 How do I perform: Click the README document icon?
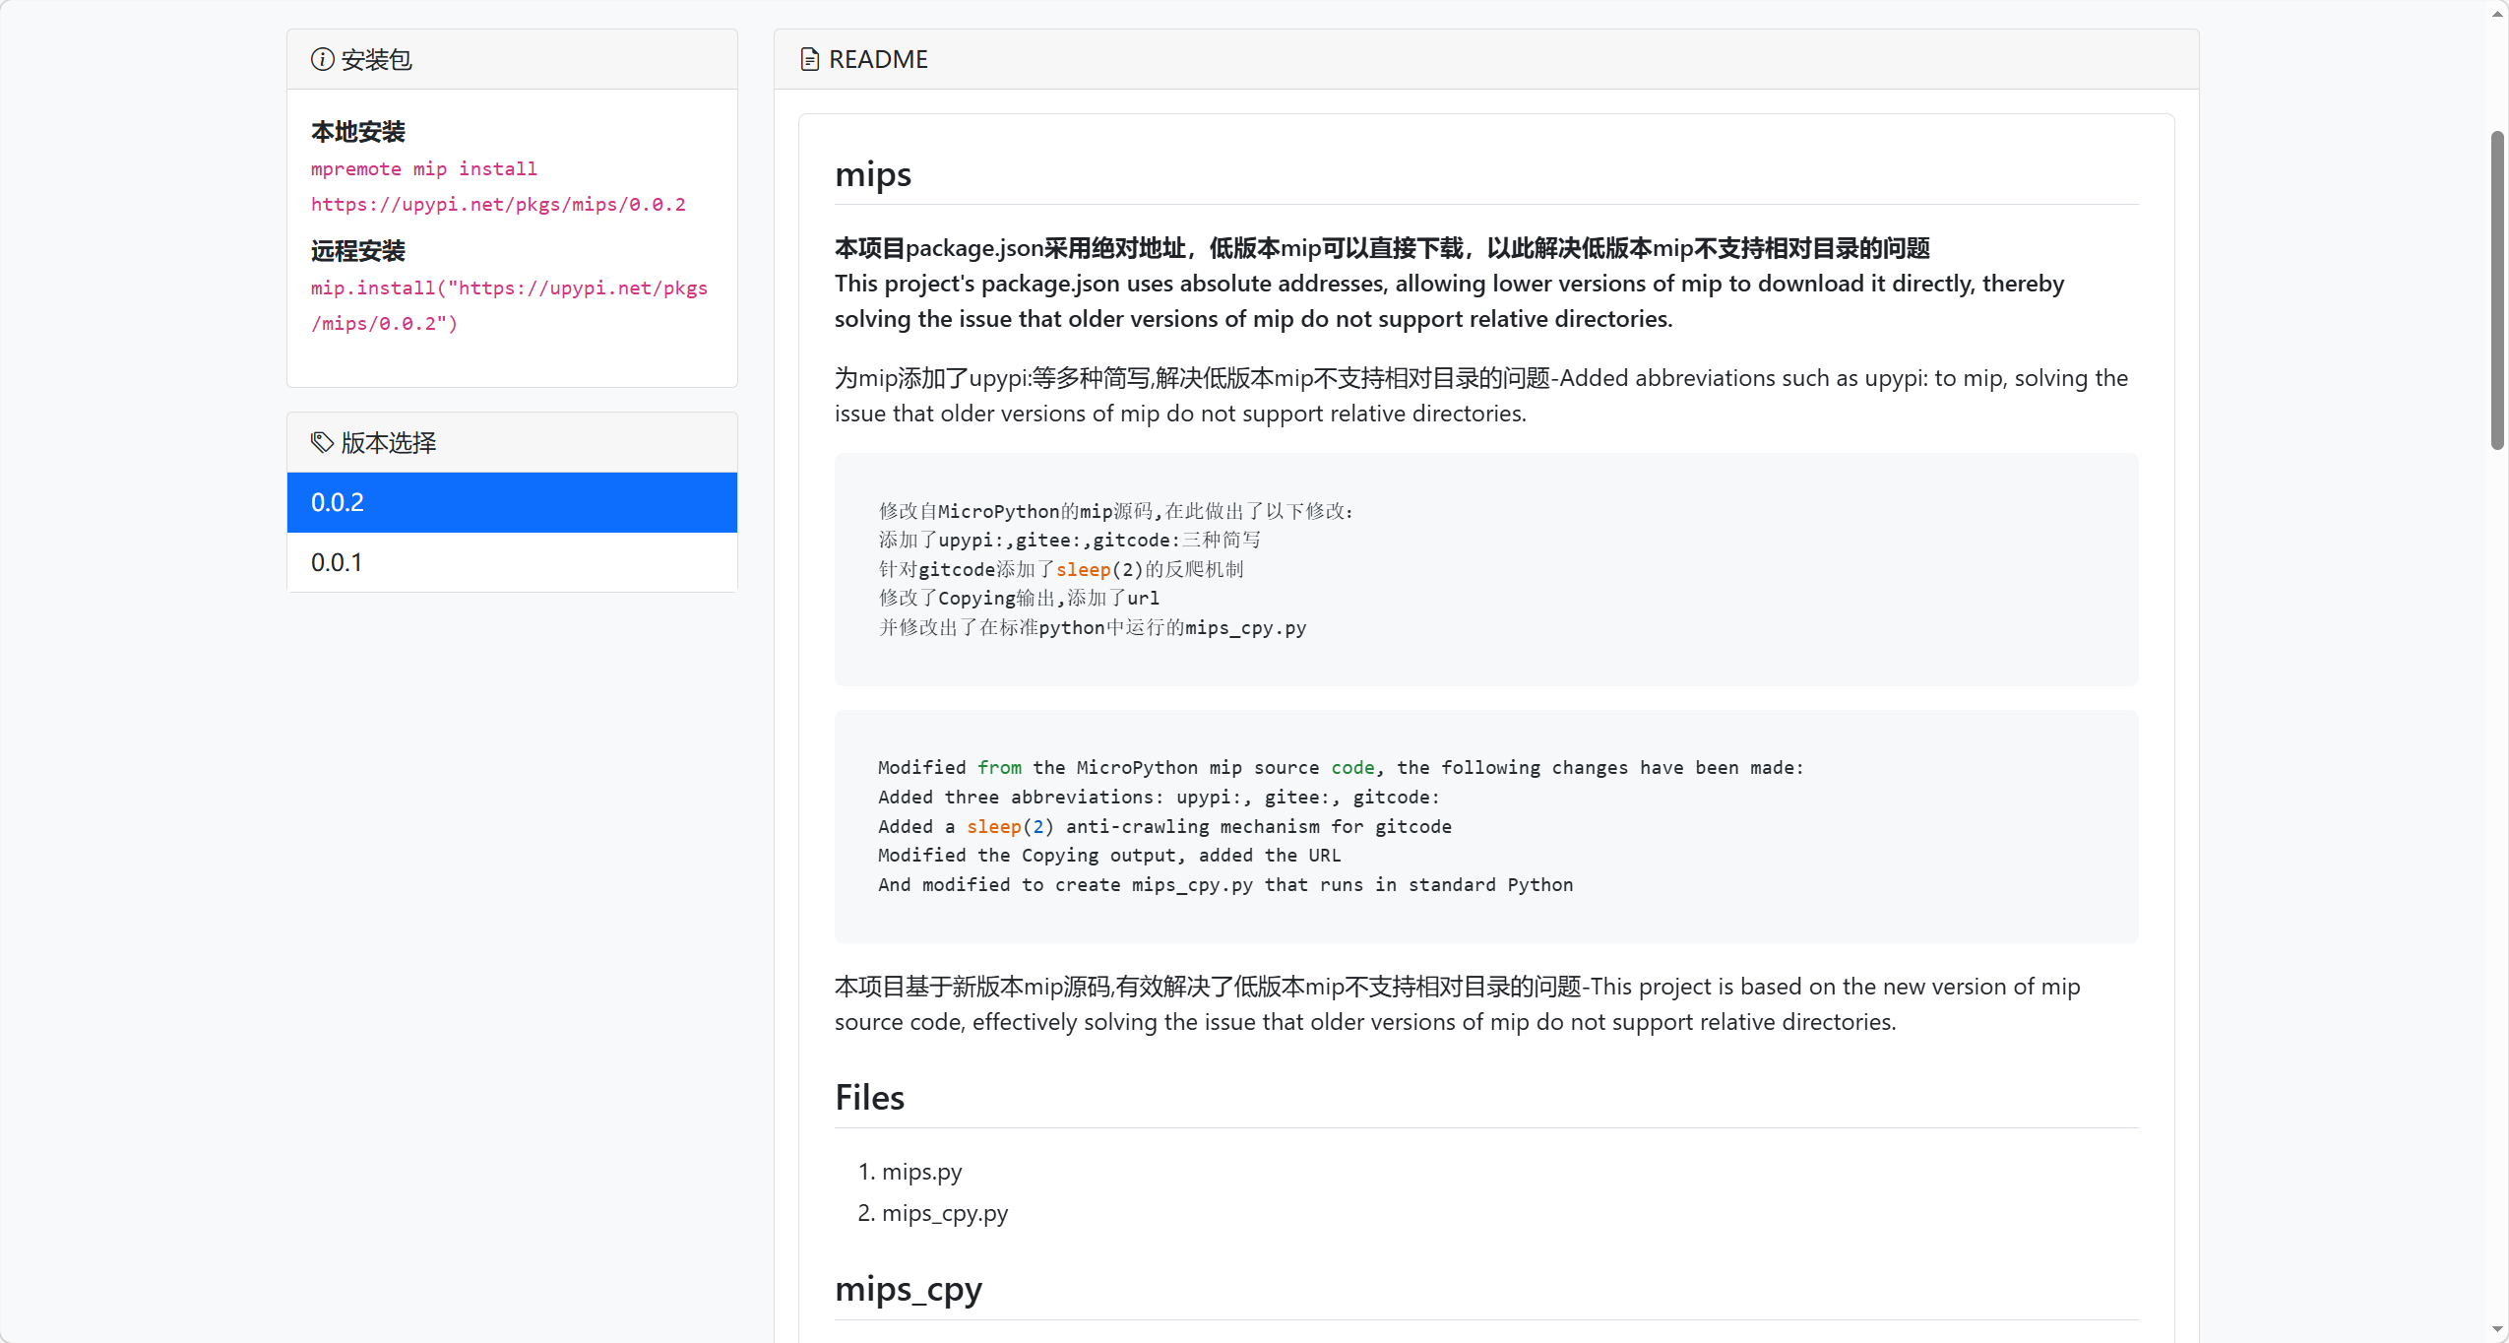coord(809,59)
